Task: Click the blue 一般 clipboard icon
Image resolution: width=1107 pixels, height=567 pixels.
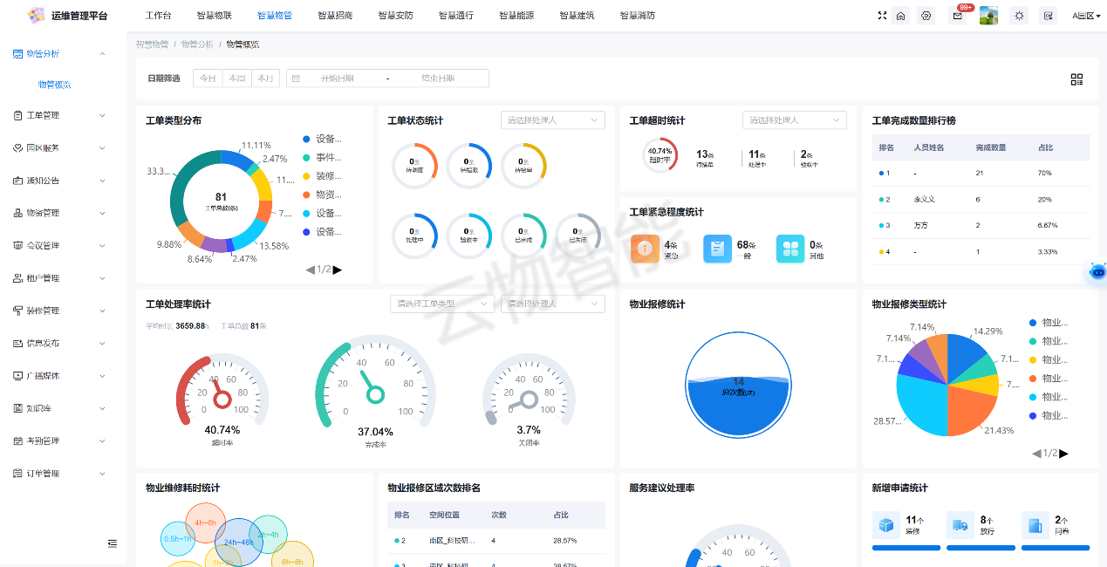Action: coord(717,249)
